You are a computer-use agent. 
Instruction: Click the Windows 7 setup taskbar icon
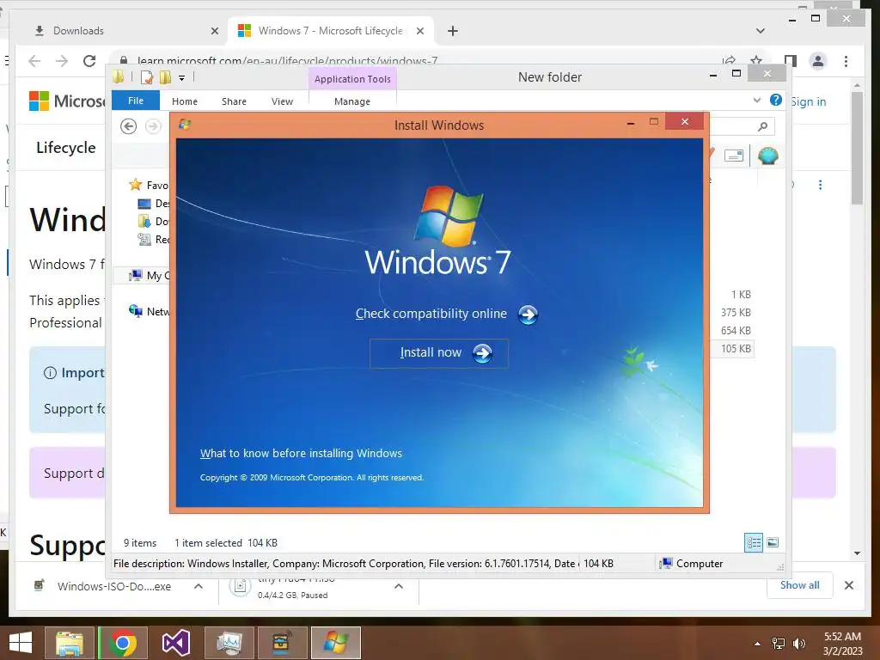pyautogui.click(x=336, y=643)
